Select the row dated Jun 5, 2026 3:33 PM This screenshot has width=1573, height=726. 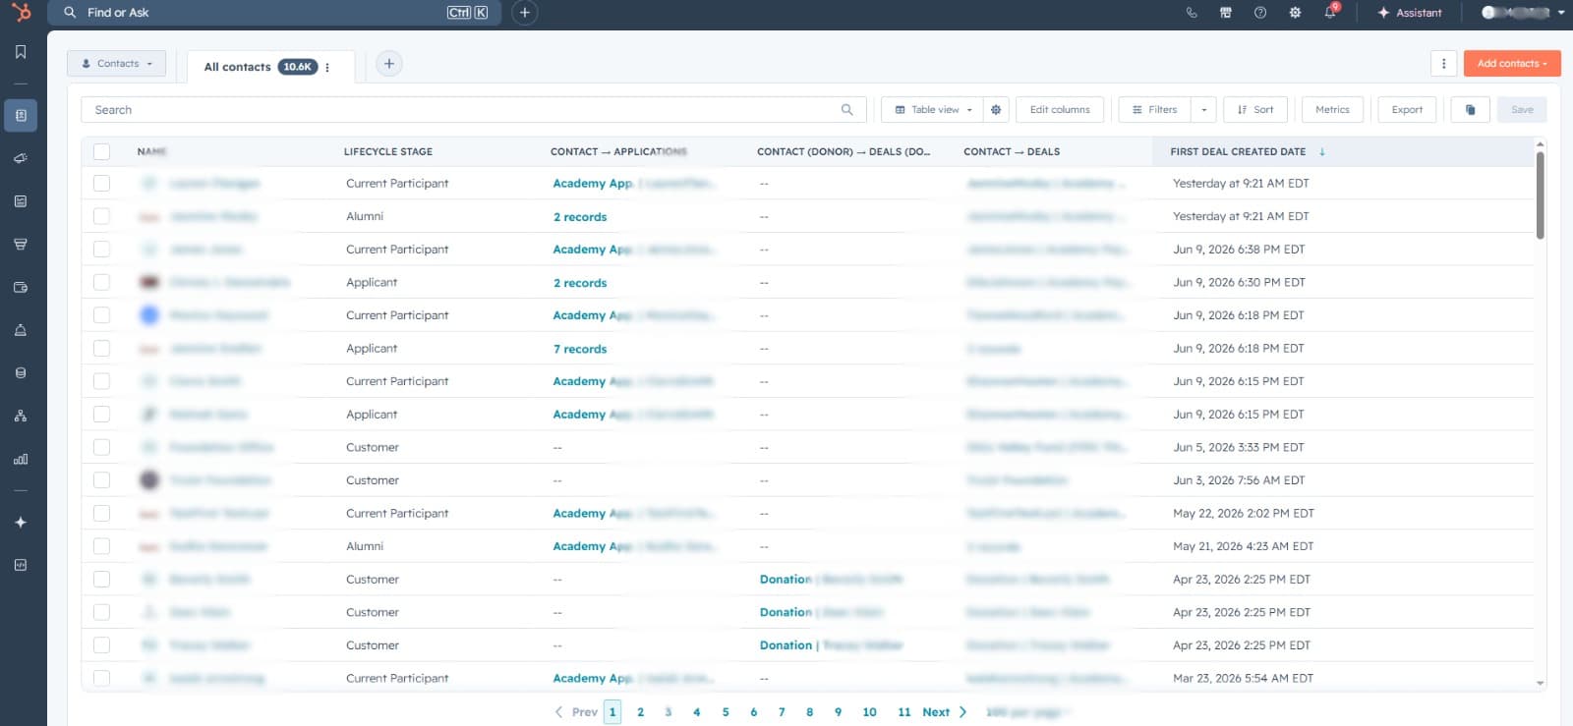tap(101, 447)
